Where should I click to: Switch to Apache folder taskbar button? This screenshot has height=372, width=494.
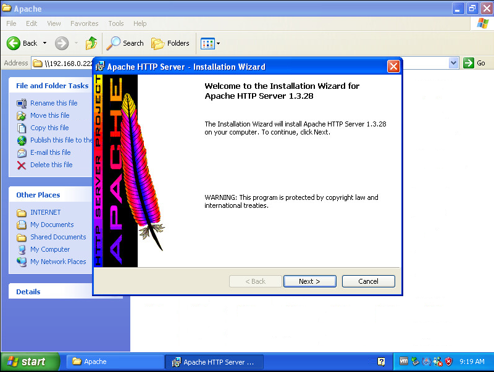[114, 362]
